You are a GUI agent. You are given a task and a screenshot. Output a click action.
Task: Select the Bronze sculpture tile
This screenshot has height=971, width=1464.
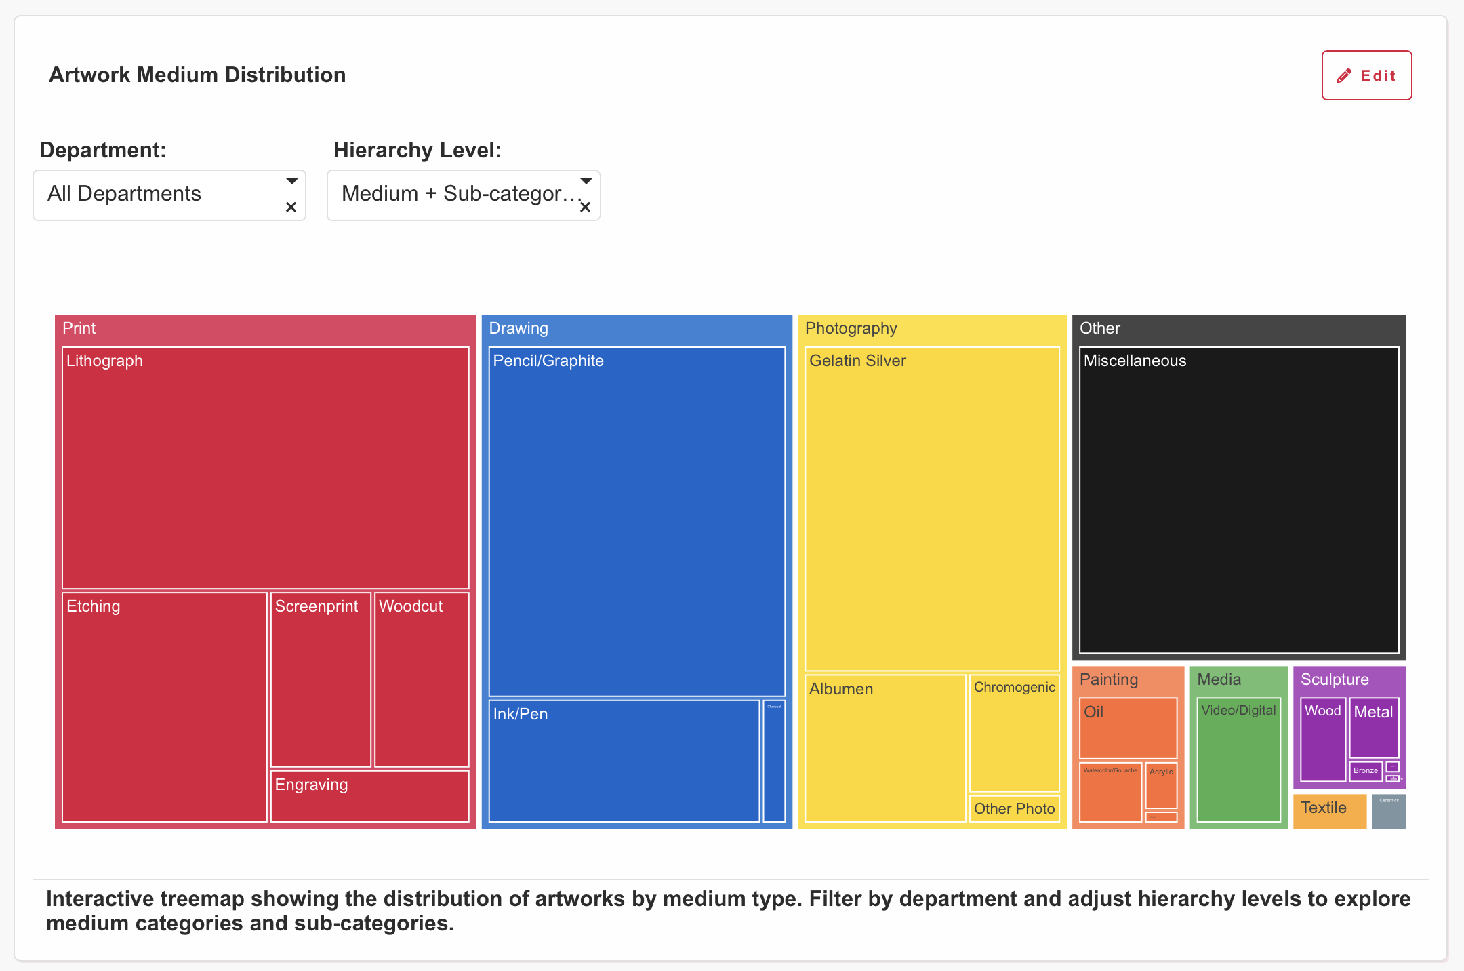coord(1365,771)
